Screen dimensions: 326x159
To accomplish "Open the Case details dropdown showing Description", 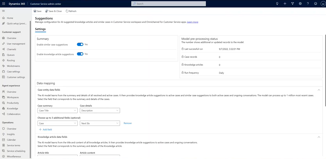I will point(100,110).
